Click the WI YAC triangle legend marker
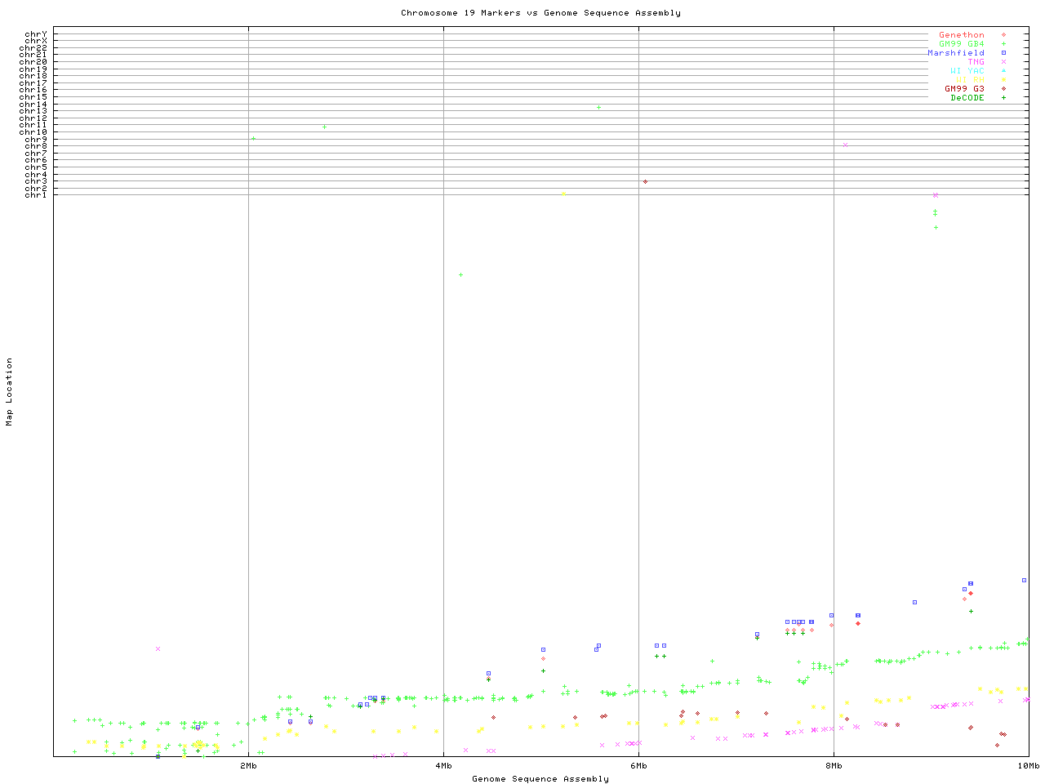This screenshot has width=1045, height=784. (x=1003, y=71)
